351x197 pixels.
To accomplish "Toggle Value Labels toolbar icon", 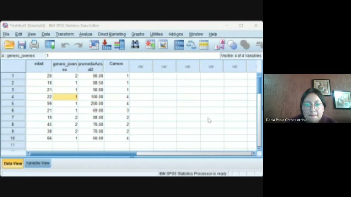I will coord(220,45).
